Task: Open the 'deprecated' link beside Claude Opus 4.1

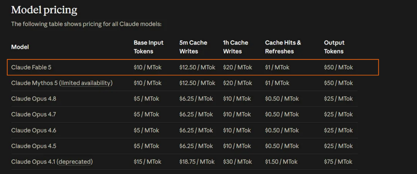Action: point(75,161)
